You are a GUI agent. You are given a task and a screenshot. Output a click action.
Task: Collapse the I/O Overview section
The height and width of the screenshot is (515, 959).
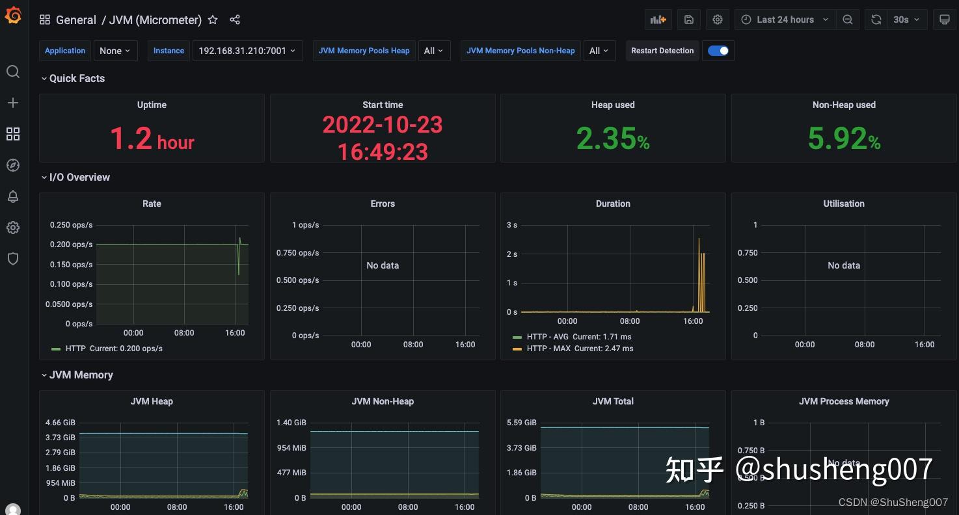[x=75, y=177]
